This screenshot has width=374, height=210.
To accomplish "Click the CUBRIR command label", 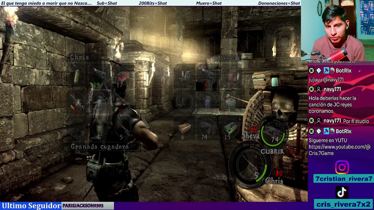I will pyautogui.click(x=272, y=152).
